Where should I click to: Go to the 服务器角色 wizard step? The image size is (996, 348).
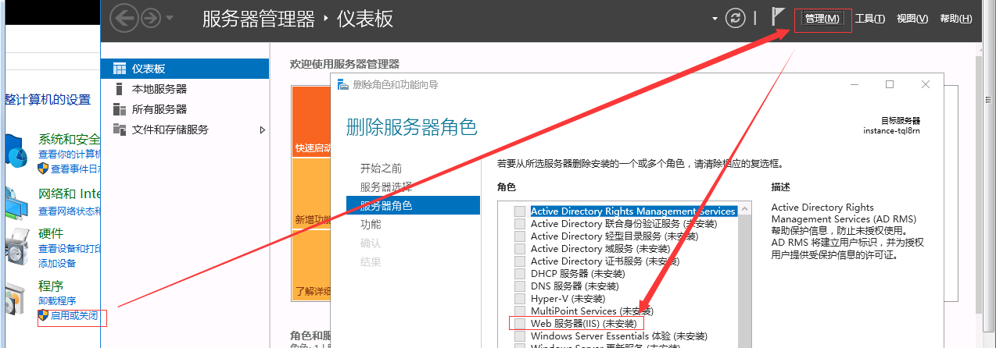pos(413,206)
